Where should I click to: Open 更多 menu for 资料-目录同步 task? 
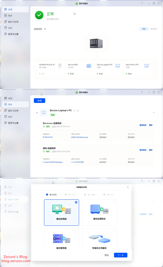(151, 150)
